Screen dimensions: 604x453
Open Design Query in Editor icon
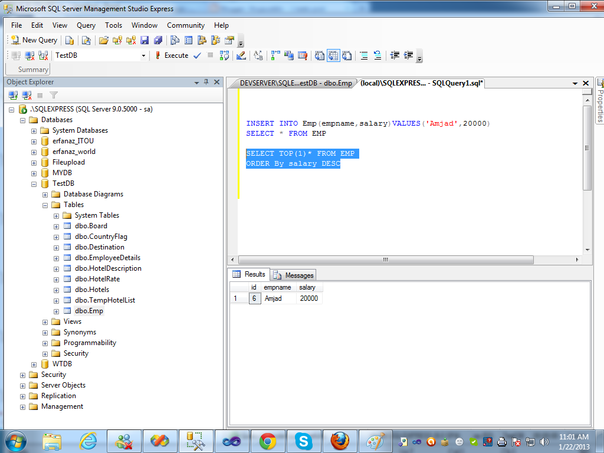(x=241, y=55)
